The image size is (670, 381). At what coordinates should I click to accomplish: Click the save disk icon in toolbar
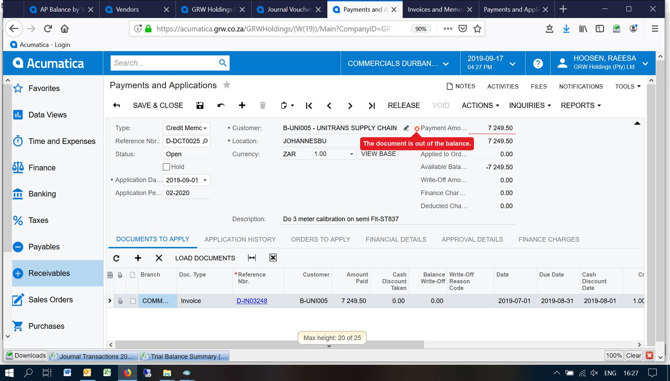200,105
